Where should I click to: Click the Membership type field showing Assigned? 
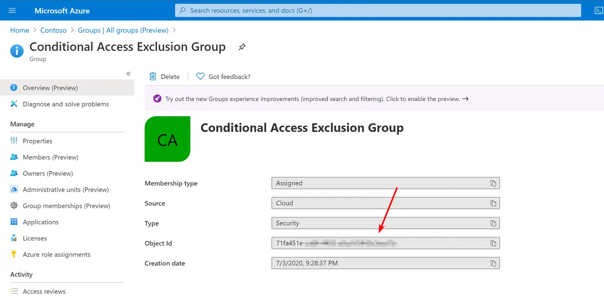tap(385, 183)
